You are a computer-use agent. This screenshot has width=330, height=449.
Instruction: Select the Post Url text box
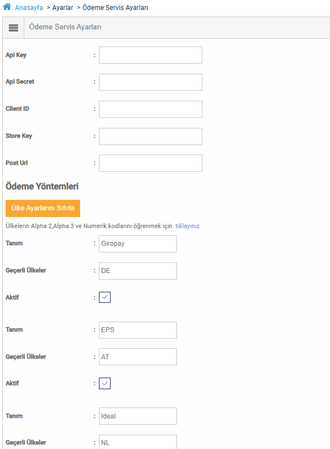pos(150,163)
